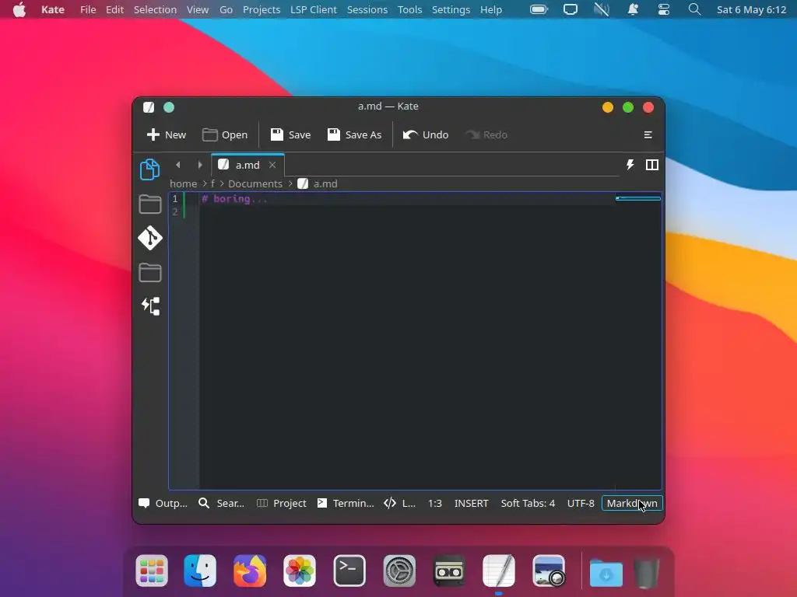
Task: Go to the previous tab arrow
Action: click(x=178, y=165)
